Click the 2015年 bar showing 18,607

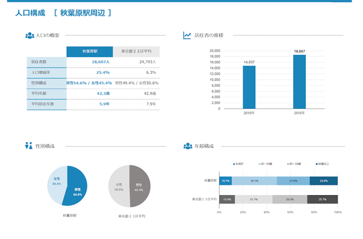299,82
